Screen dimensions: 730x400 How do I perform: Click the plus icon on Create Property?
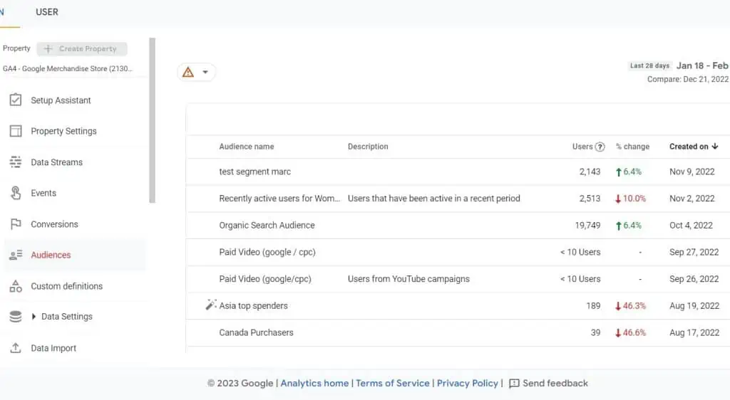pyautogui.click(x=48, y=48)
